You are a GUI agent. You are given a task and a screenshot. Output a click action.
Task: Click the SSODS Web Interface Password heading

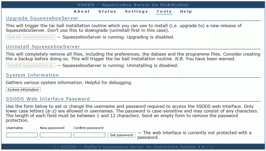48,99
